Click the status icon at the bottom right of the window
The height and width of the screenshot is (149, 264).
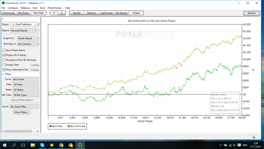click(254, 137)
